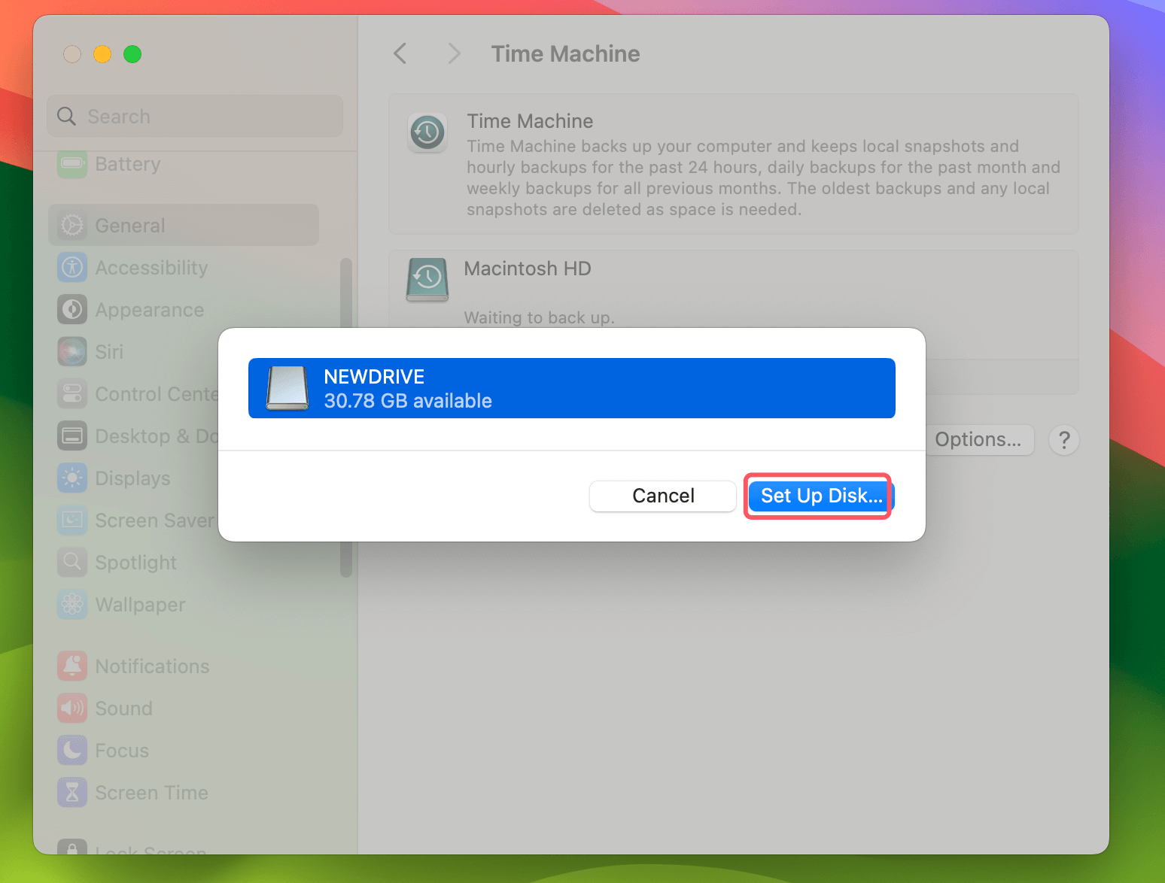Click the Time Machine clock icon in header
Viewport: 1165px width, 883px height.
tap(427, 132)
